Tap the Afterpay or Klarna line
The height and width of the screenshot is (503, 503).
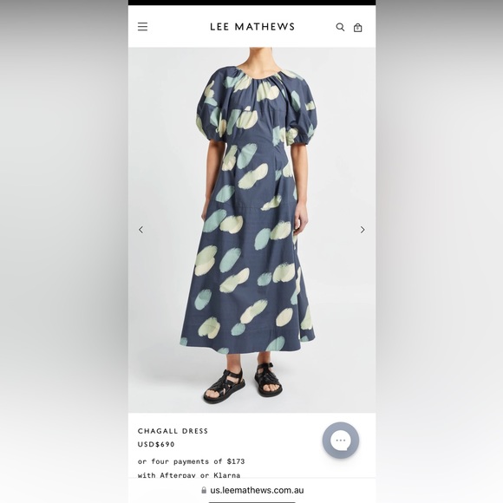coord(189,475)
